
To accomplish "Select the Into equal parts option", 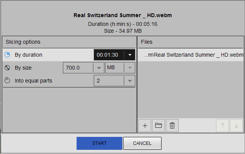I will coord(33,81).
